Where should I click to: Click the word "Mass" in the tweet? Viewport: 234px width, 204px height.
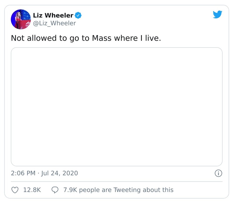[x=102, y=38]
